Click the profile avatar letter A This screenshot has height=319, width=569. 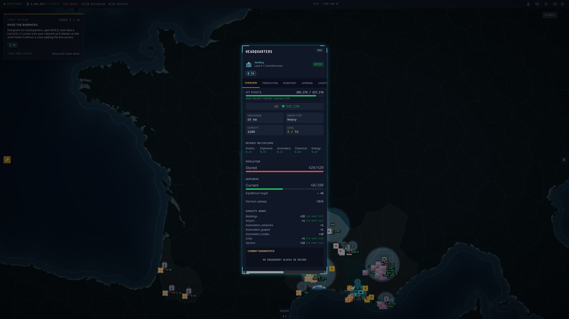pos(562,4)
